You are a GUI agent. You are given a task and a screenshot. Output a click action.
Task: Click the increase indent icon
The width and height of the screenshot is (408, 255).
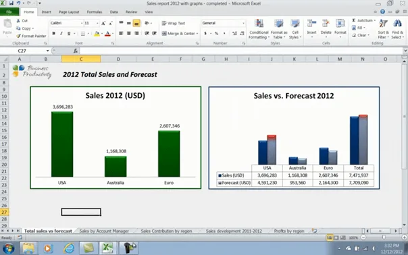click(x=154, y=33)
